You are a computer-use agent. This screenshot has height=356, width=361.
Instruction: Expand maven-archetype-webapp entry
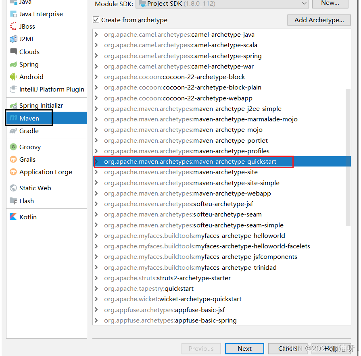(x=96, y=193)
